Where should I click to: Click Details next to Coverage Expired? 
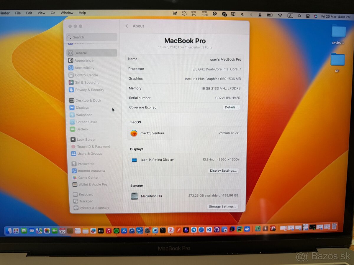click(231, 107)
